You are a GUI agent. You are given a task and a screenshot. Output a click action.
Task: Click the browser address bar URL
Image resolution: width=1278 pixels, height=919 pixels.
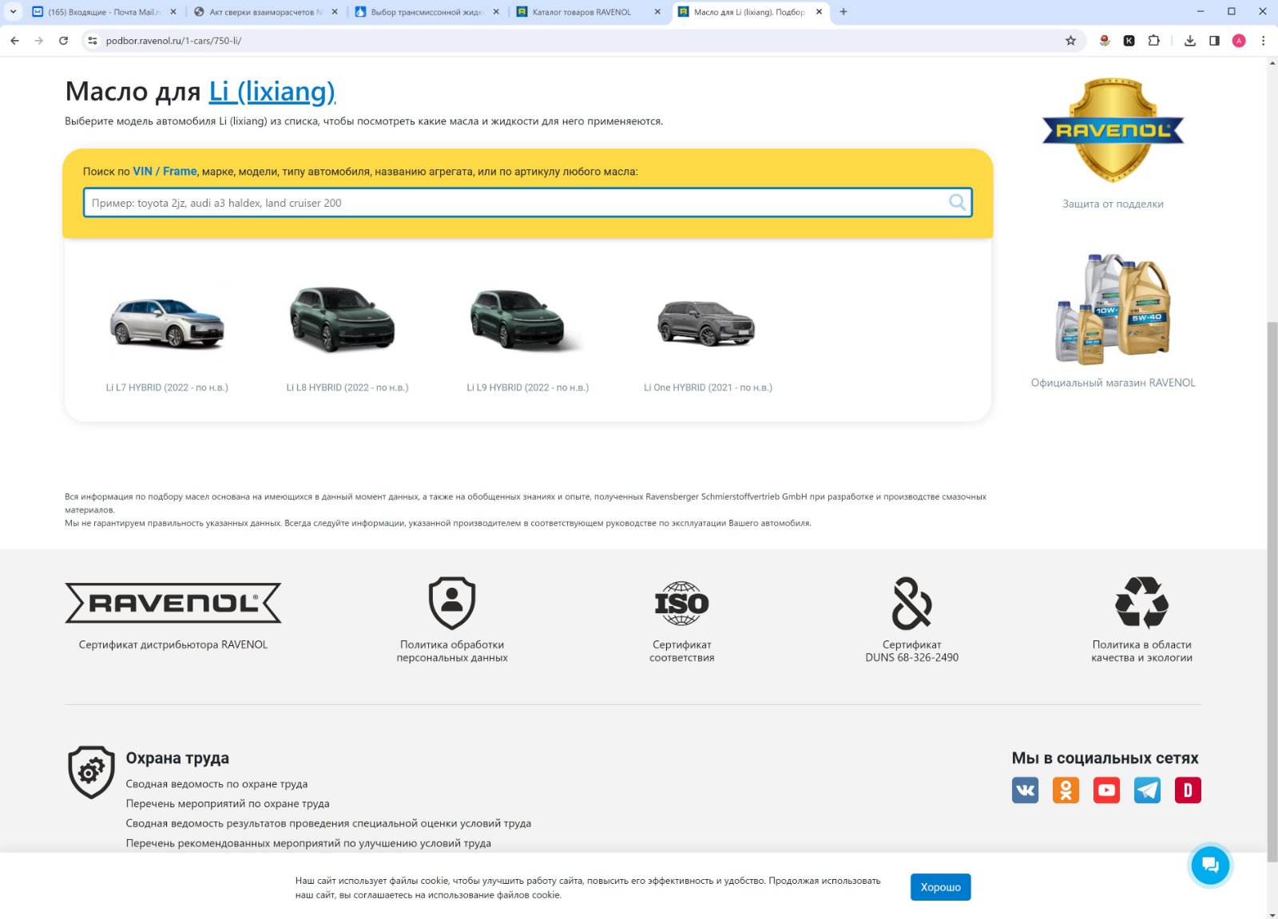click(173, 41)
